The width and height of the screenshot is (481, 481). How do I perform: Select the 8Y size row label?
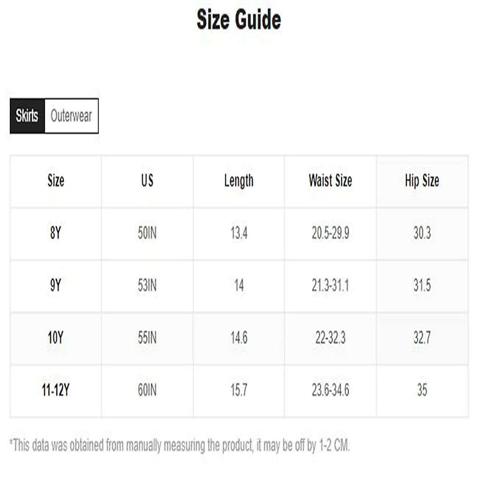coord(56,233)
